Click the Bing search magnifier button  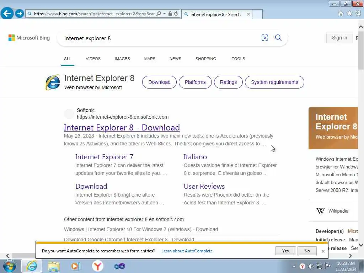(278, 38)
